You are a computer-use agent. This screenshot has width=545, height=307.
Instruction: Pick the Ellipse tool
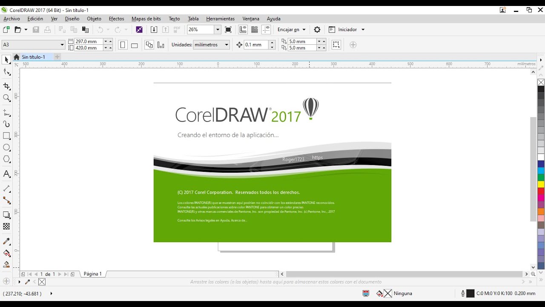click(x=6, y=148)
